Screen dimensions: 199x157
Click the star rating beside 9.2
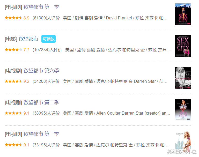point(13,81)
